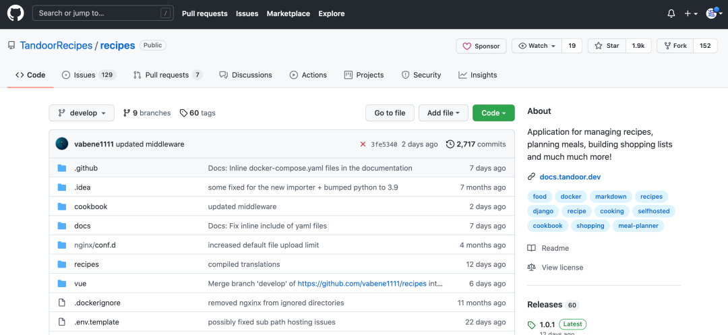The width and height of the screenshot is (728, 335).
Task: Open the develop branch selector
Action: pos(82,113)
